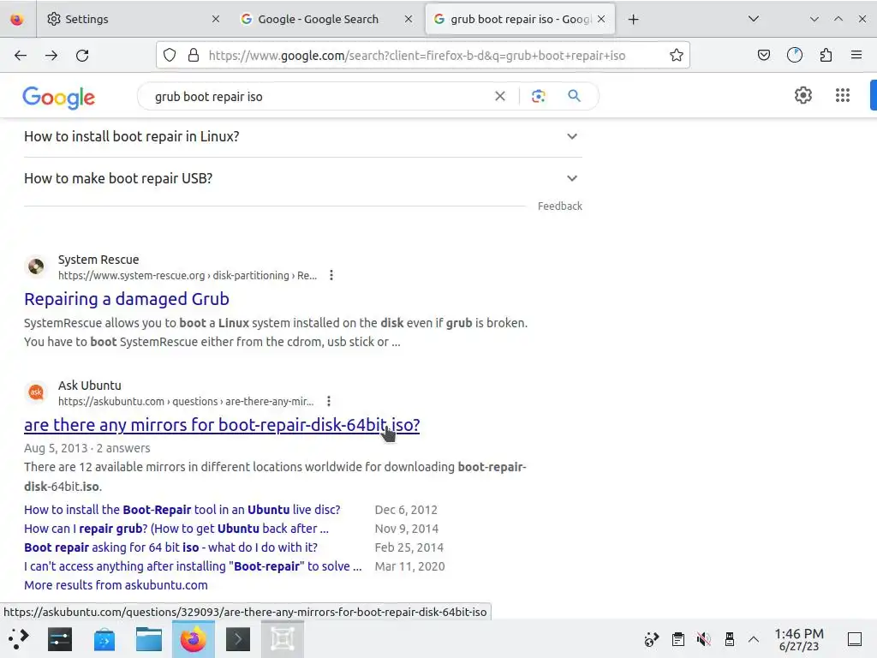Screen dimensions: 877x658
Task: Switch to Firefox in the taskbar
Action: coord(194,639)
